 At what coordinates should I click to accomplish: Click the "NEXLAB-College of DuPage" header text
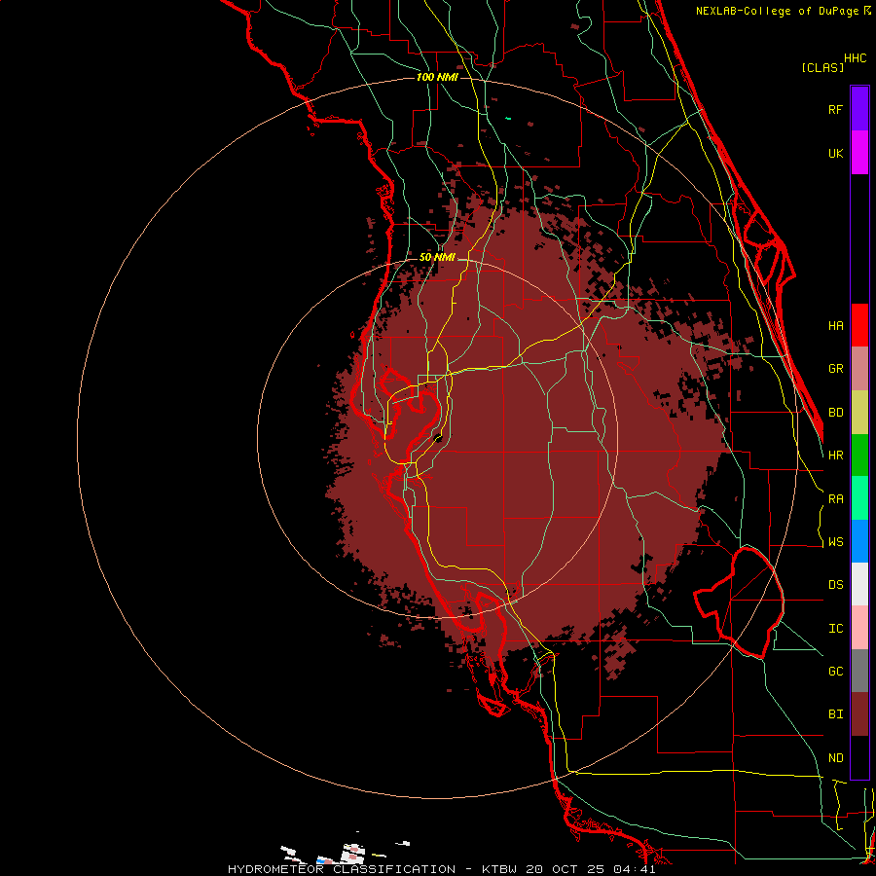779,11
